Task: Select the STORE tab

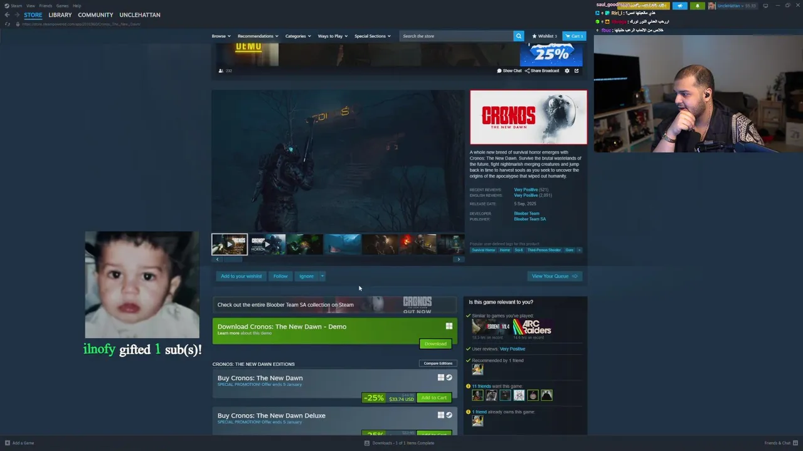Action: pyautogui.click(x=33, y=15)
